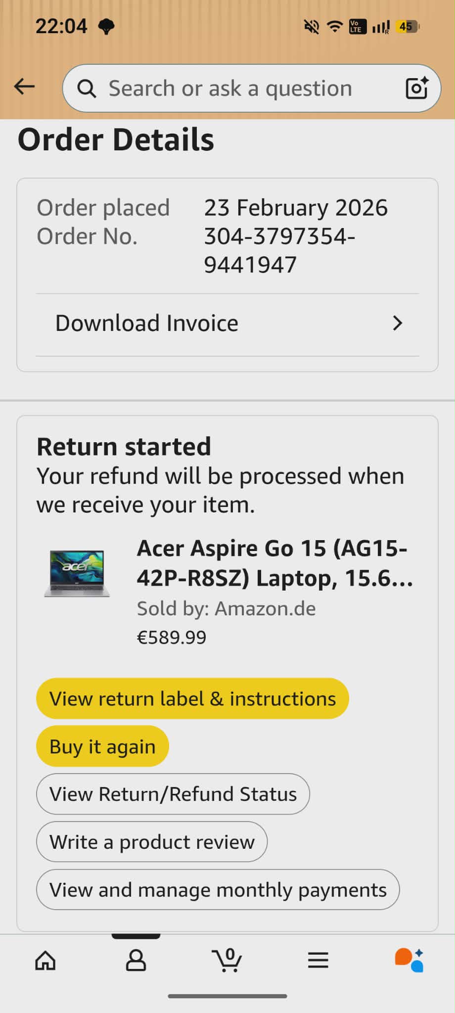
Task: Tap the battery indicator in status bar
Action: click(407, 27)
